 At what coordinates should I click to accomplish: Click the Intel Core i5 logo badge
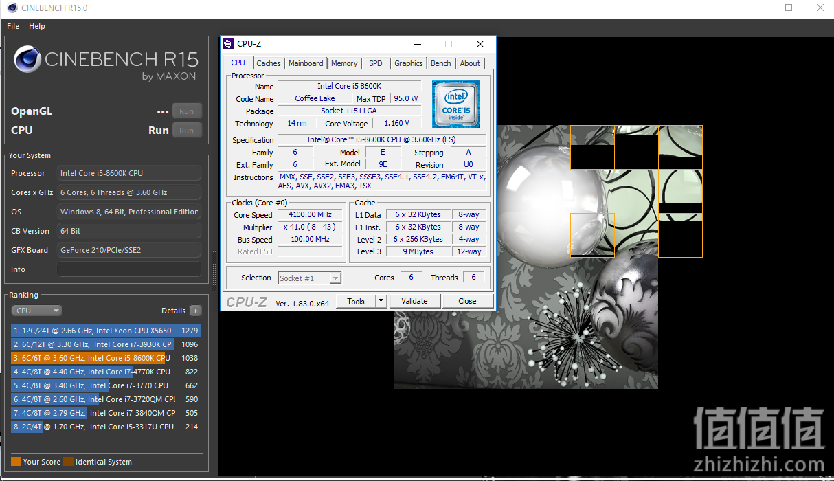456,104
